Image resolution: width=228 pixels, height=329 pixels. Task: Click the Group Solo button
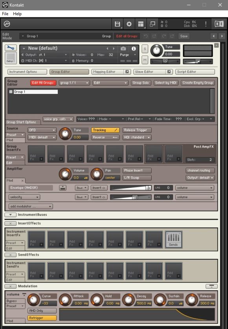pos(141,83)
